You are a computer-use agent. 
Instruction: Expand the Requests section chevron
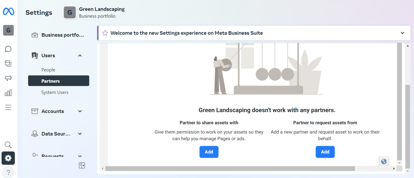click(x=80, y=156)
